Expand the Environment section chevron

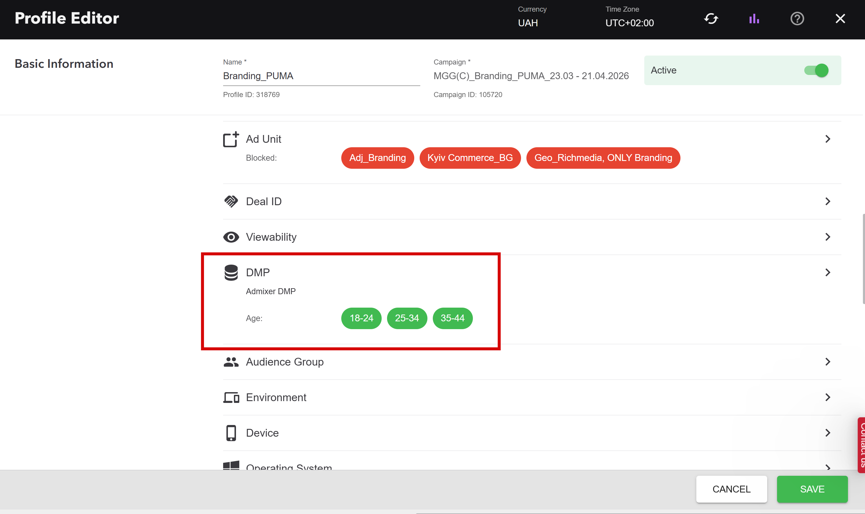tap(828, 397)
